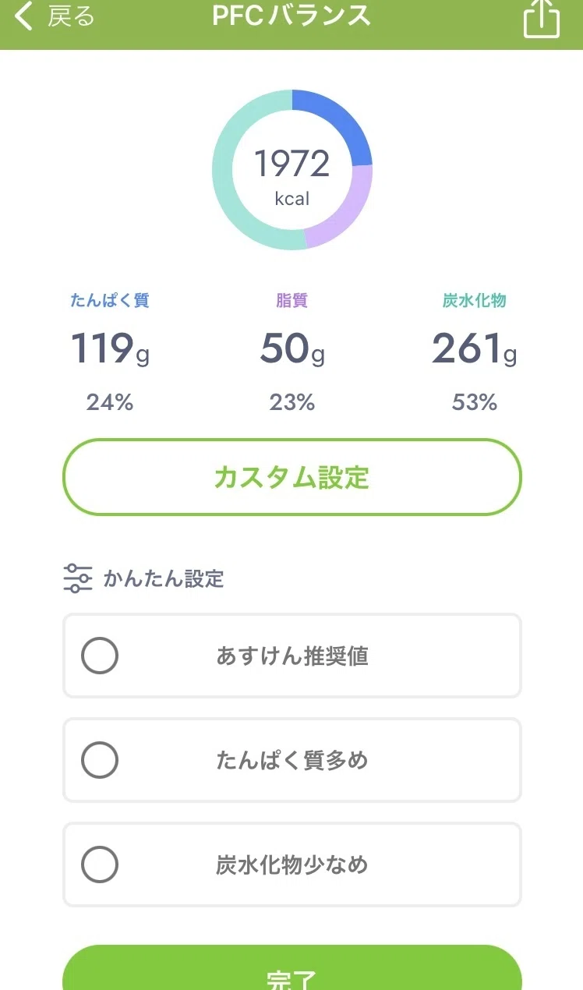Image resolution: width=583 pixels, height=990 pixels.
Task: Open the share icon in header
Action: [x=541, y=17]
